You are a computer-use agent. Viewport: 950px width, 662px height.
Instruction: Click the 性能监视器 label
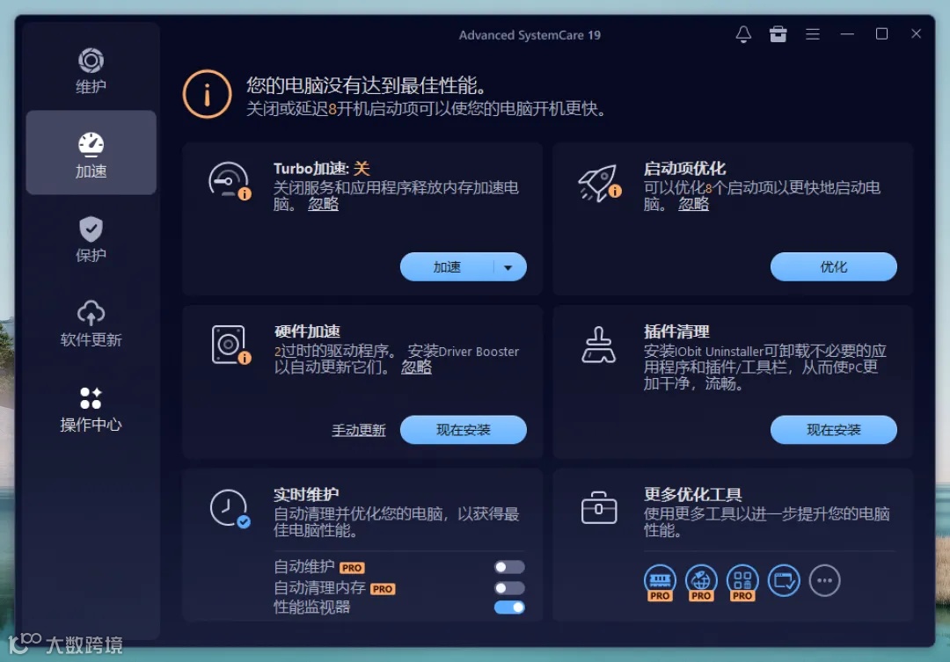click(x=311, y=607)
